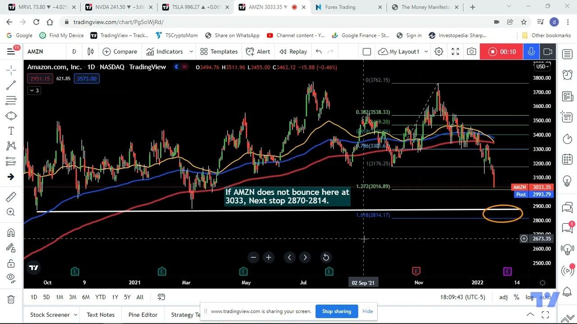Hide the screen sharing notification
This screenshot has height=324, width=577.
367,311
